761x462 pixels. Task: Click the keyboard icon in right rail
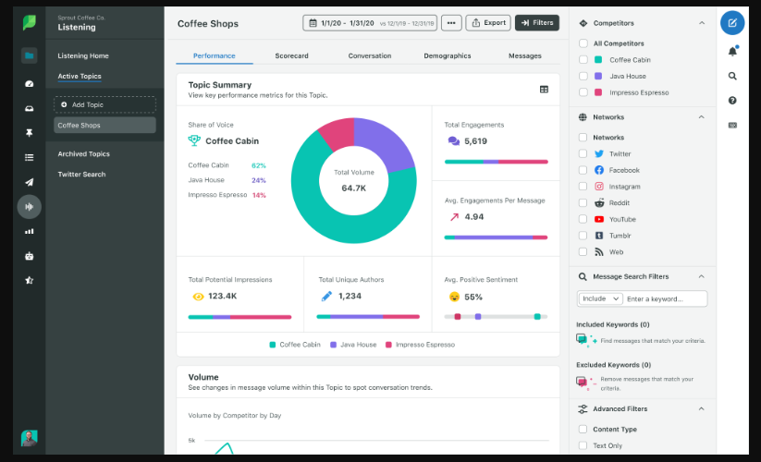732,125
